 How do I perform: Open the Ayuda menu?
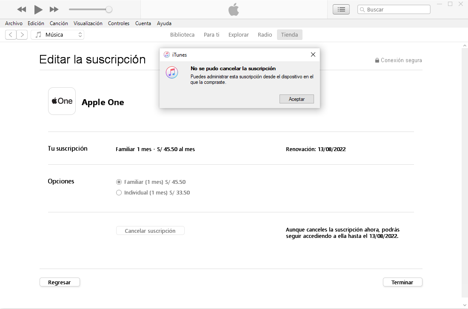164,23
